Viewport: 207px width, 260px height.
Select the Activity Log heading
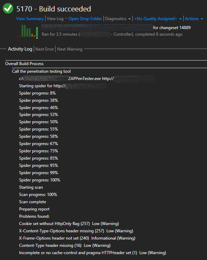(20, 49)
